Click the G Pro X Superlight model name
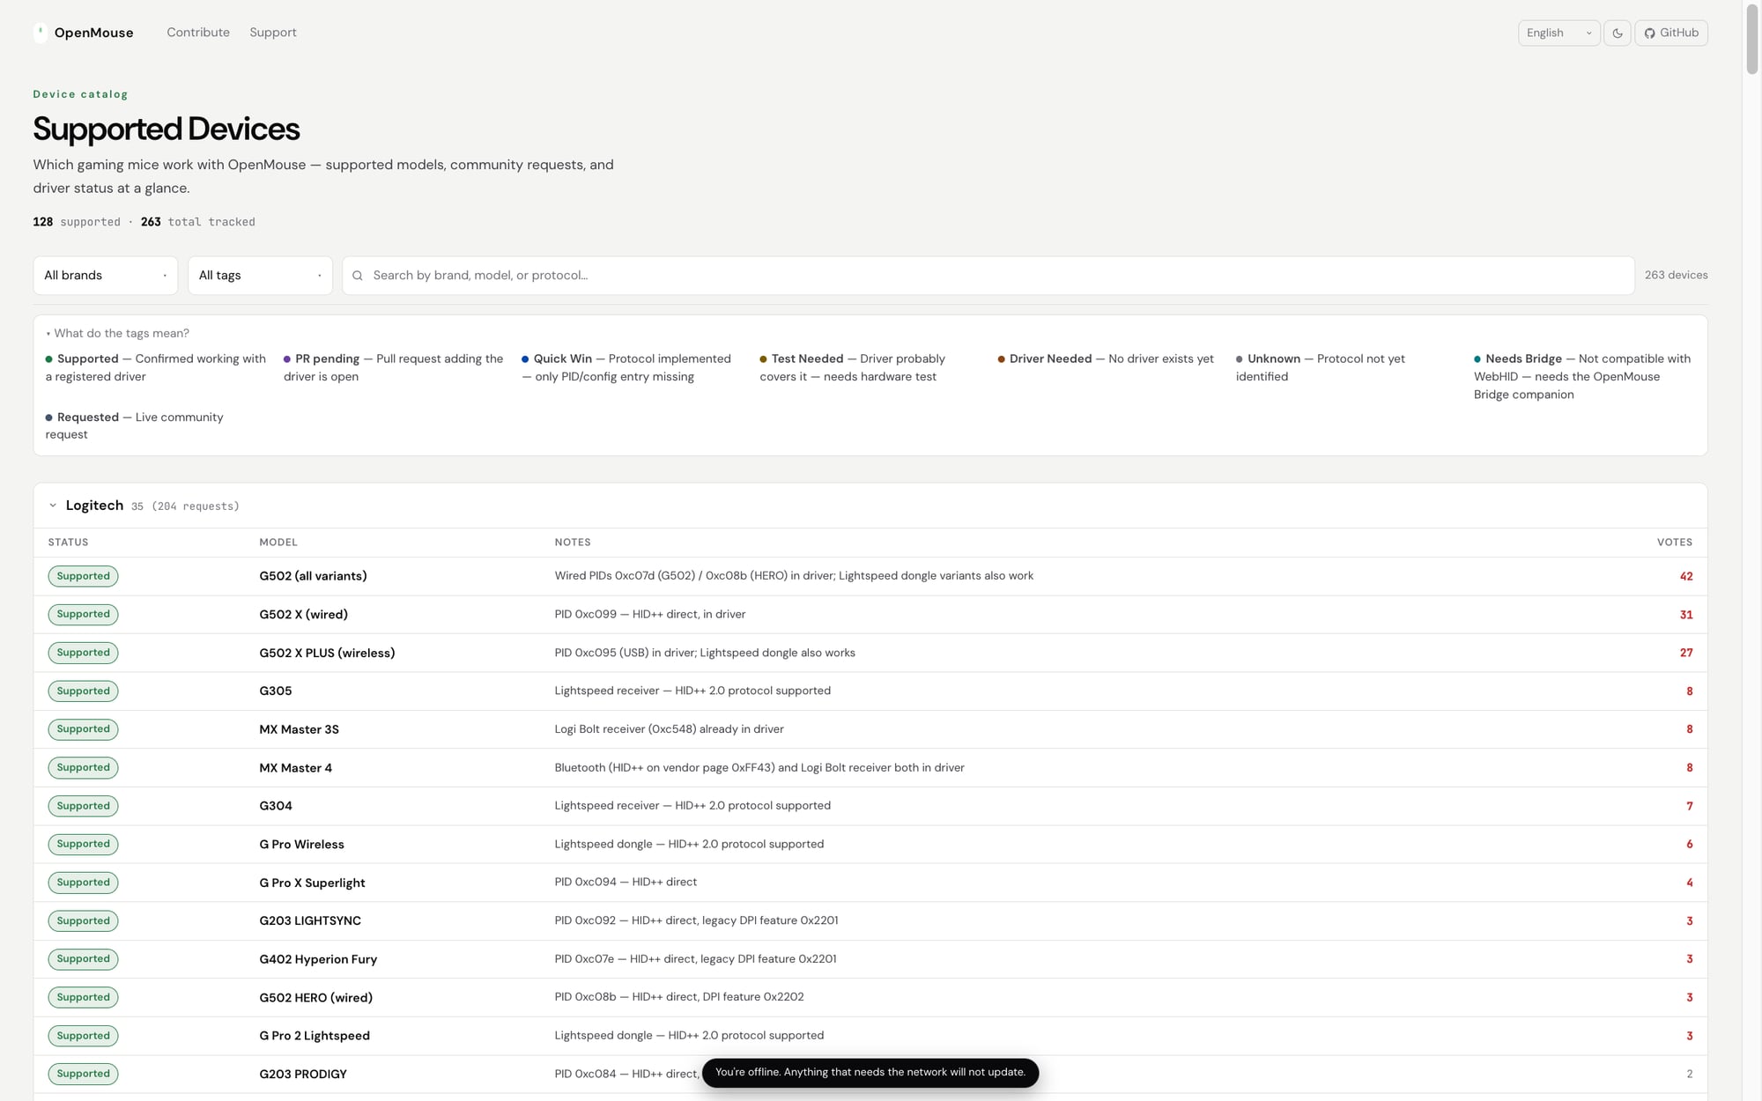Image resolution: width=1762 pixels, height=1101 pixels. pyautogui.click(x=312, y=883)
